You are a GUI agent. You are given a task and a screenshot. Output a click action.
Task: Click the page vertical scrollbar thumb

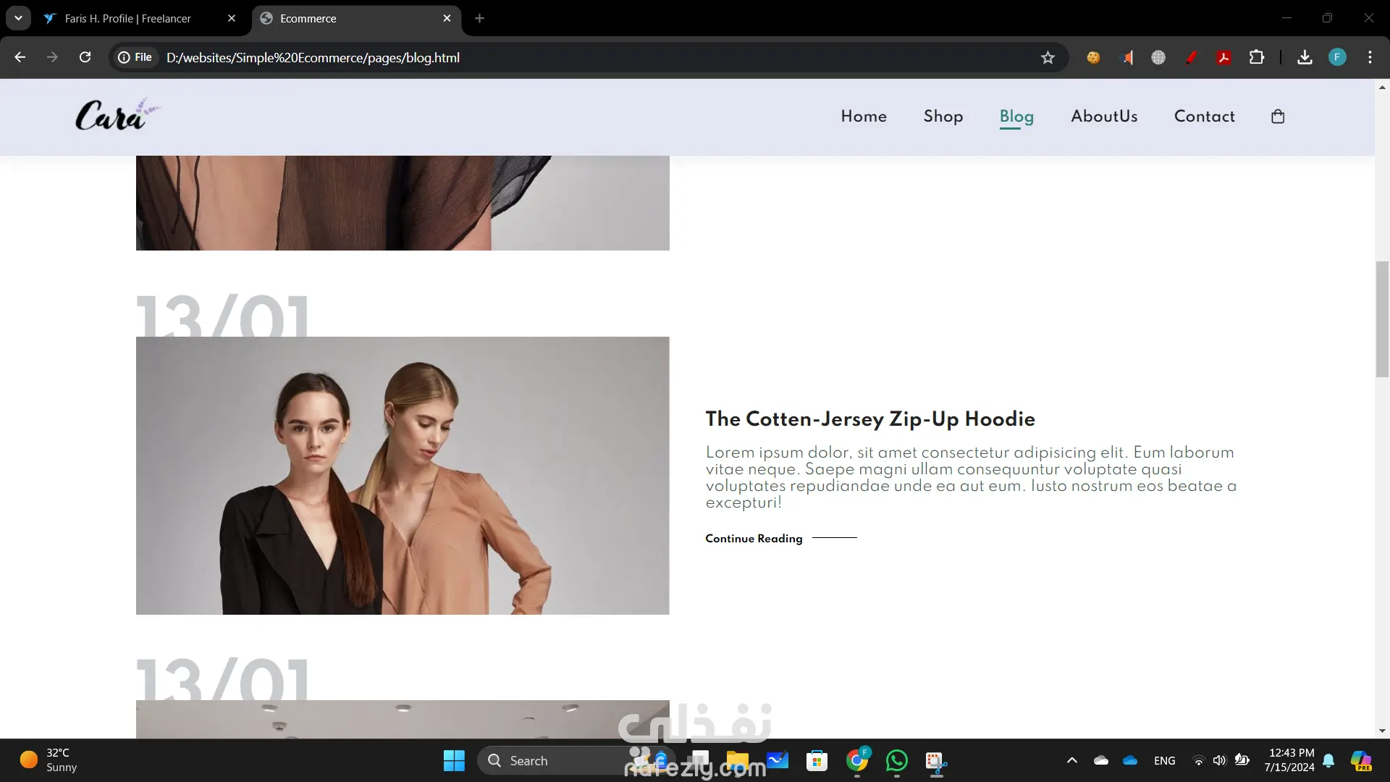tap(1381, 319)
